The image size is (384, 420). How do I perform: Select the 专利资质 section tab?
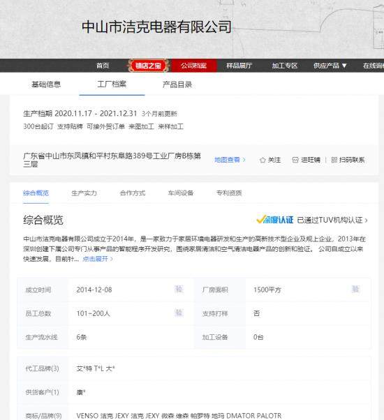tap(229, 193)
